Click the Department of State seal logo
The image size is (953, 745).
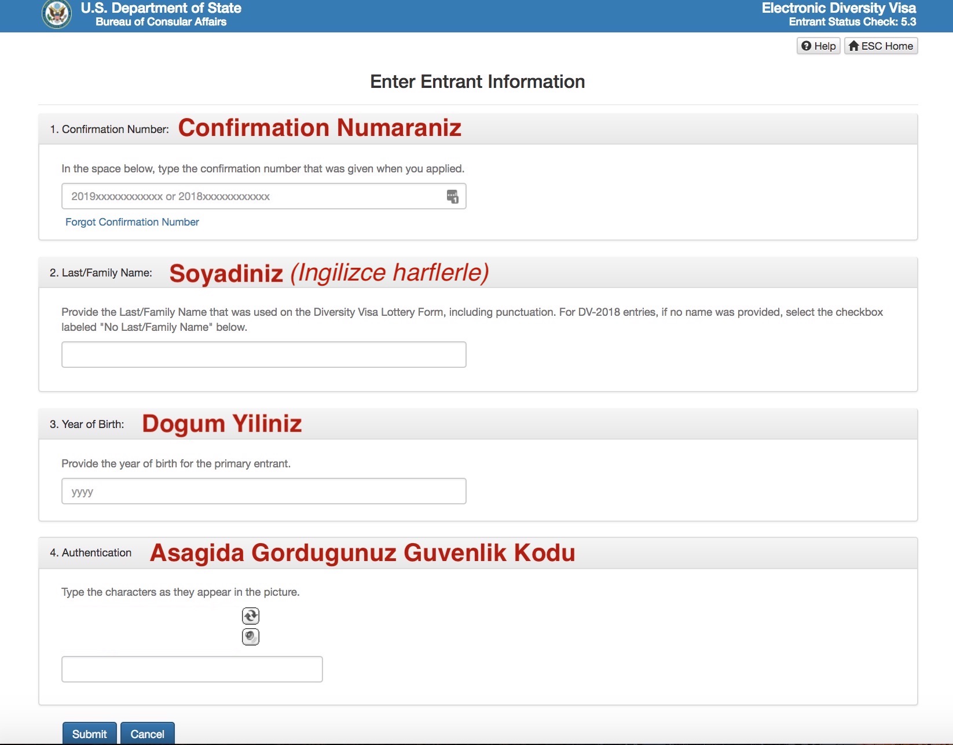point(57,13)
